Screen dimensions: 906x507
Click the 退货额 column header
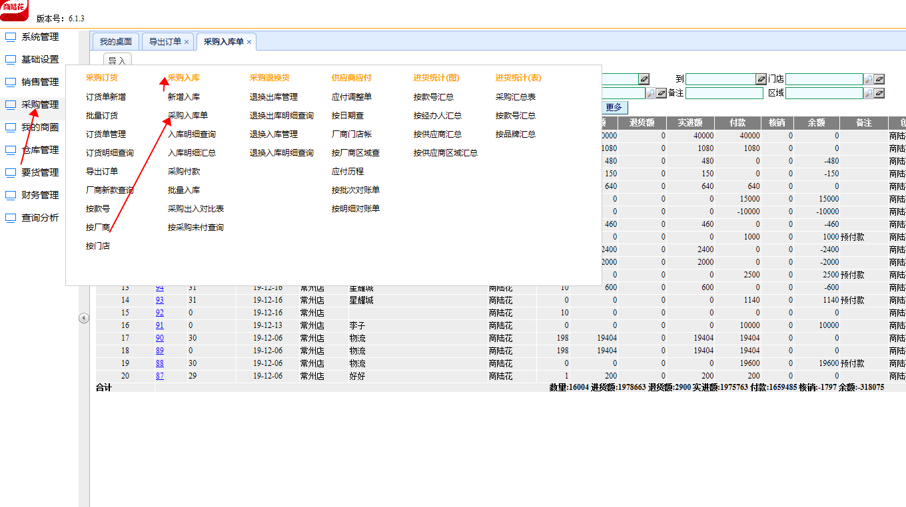coord(642,123)
